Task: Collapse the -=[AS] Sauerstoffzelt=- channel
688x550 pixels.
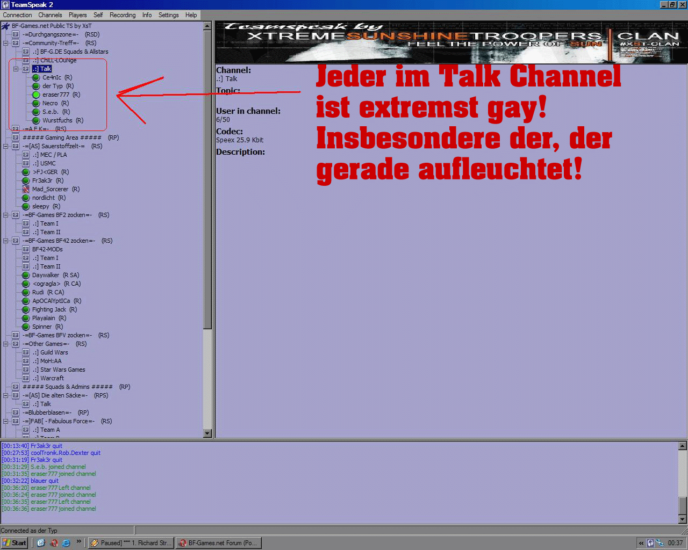Action: click(5, 146)
